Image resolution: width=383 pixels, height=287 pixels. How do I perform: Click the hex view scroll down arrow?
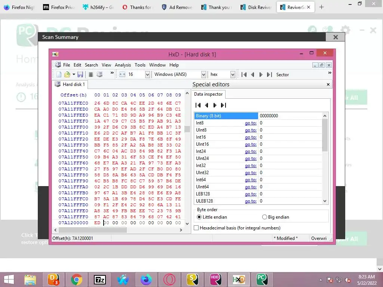click(x=187, y=223)
